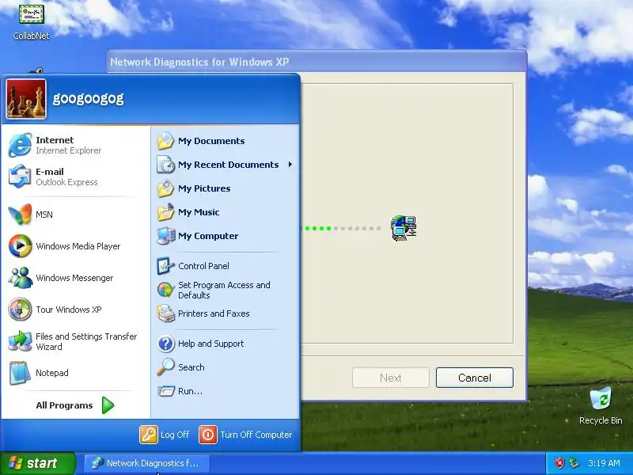Open Control Panel icon
This screenshot has height=475, width=633.
[x=165, y=266]
